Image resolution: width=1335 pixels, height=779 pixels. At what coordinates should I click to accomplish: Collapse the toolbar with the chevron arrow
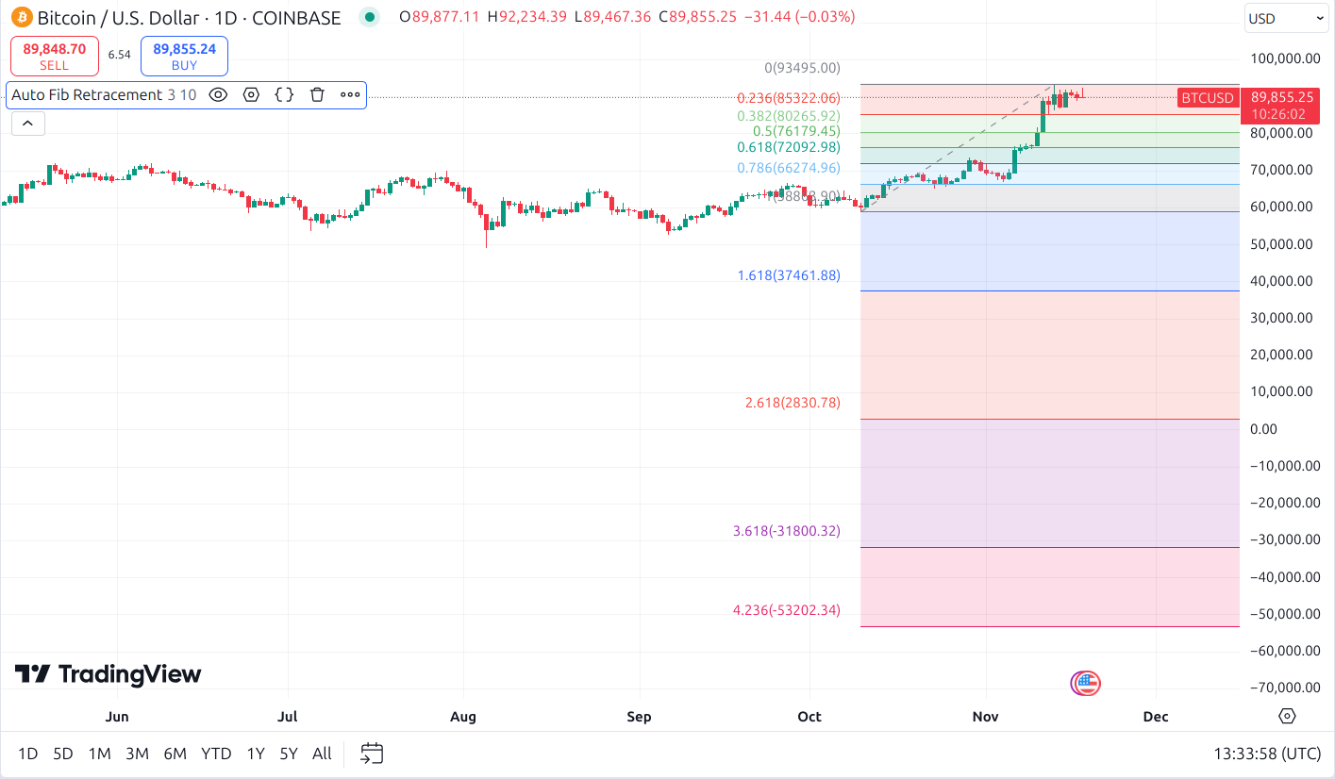coord(27,123)
